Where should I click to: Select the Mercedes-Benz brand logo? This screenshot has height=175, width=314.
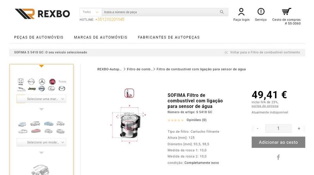pos(42,82)
